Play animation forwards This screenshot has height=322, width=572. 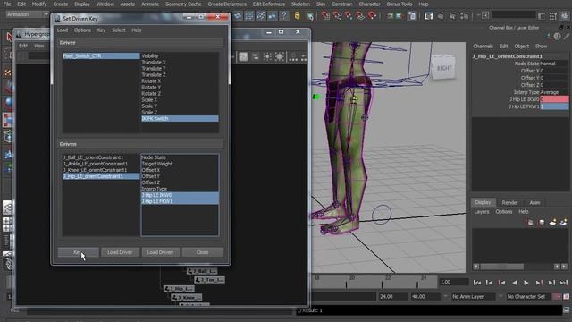pos(526,283)
